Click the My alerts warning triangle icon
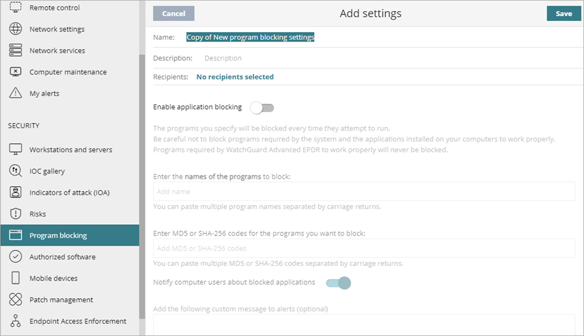 (15, 93)
